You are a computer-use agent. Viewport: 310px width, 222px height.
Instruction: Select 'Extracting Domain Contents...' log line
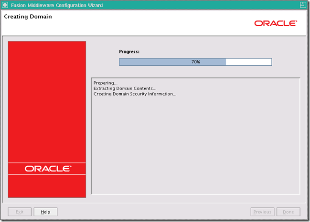click(x=125, y=89)
